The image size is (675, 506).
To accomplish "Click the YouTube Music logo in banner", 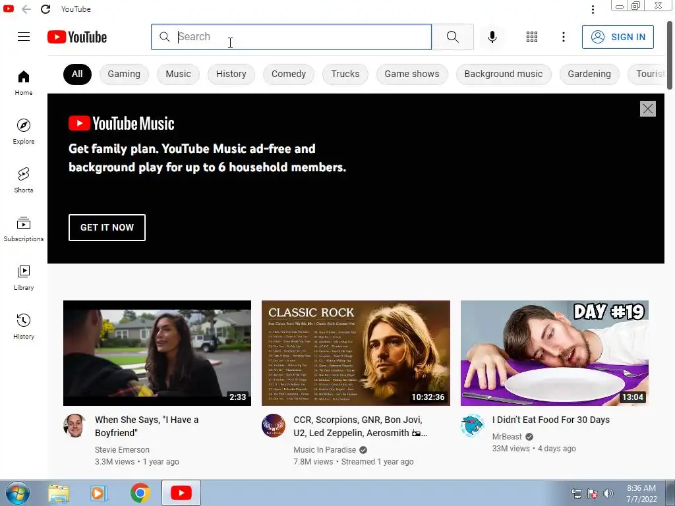I will click(121, 123).
